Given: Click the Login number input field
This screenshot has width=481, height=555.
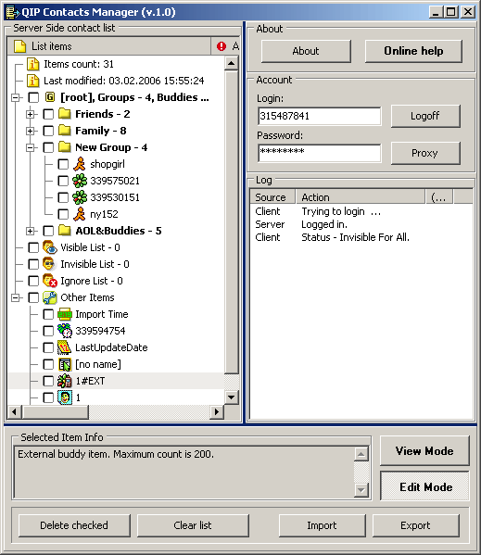Looking at the screenshot, I should pyautogui.click(x=319, y=116).
